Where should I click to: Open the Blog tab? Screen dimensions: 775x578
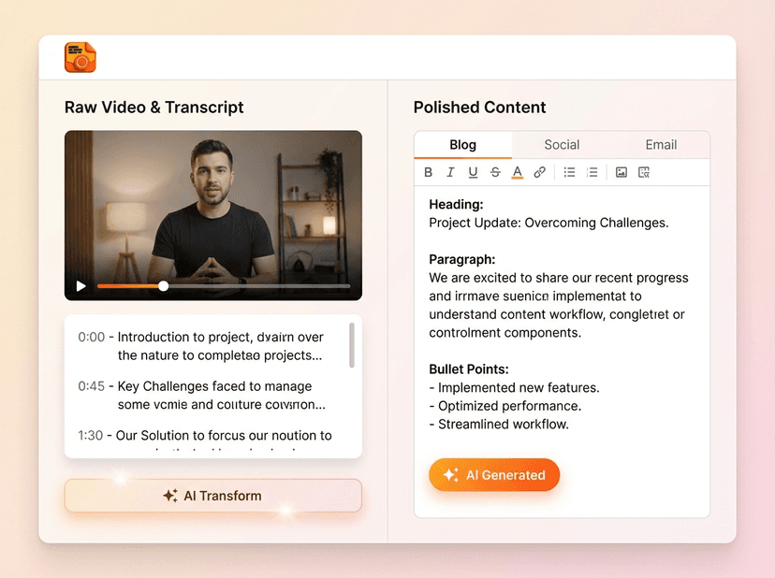click(x=462, y=144)
